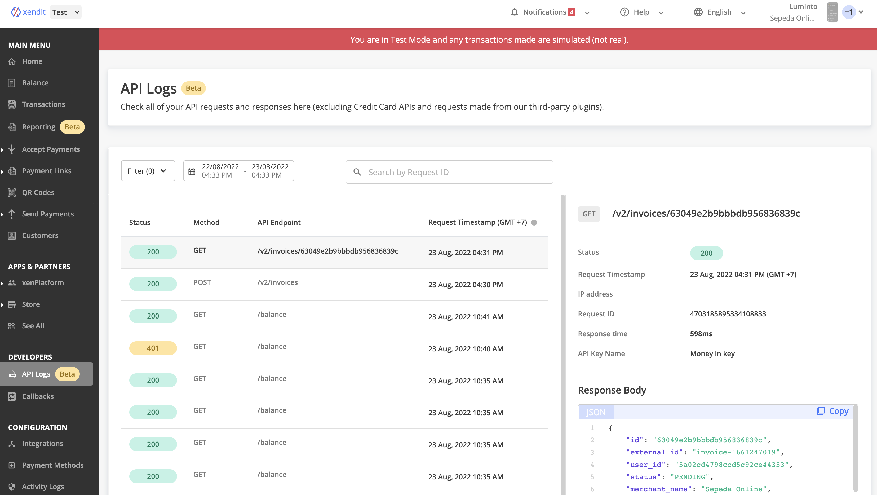The image size is (877, 495).
Task: Click the Store icon in sidebar
Action: [x=12, y=304]
